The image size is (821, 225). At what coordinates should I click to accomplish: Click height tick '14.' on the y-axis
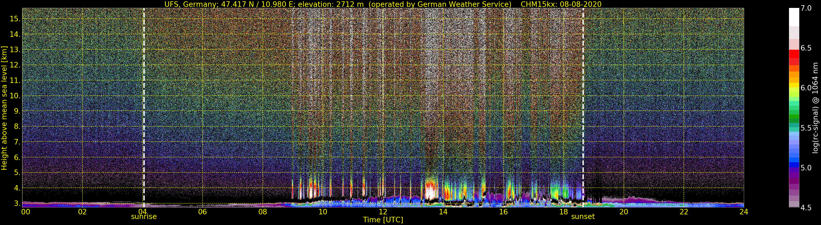[x=15, y=34]
